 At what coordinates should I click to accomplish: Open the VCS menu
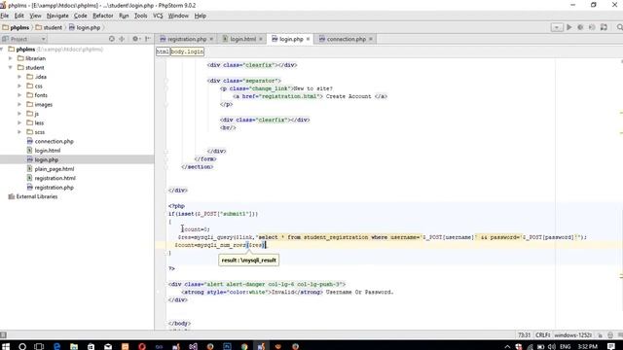[x=158, y=16]
